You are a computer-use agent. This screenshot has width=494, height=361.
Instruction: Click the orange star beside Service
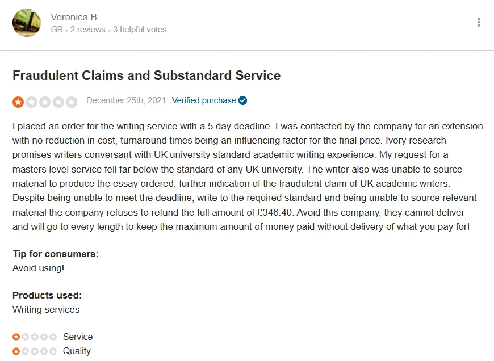16,337
